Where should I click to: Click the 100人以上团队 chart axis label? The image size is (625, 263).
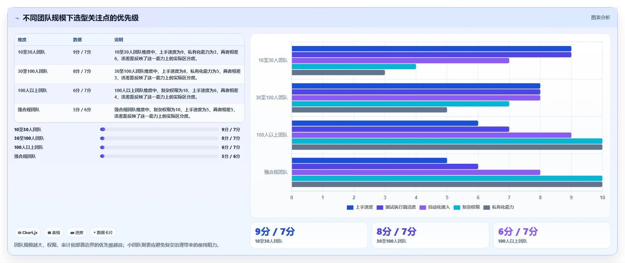[x=272, y=135]
